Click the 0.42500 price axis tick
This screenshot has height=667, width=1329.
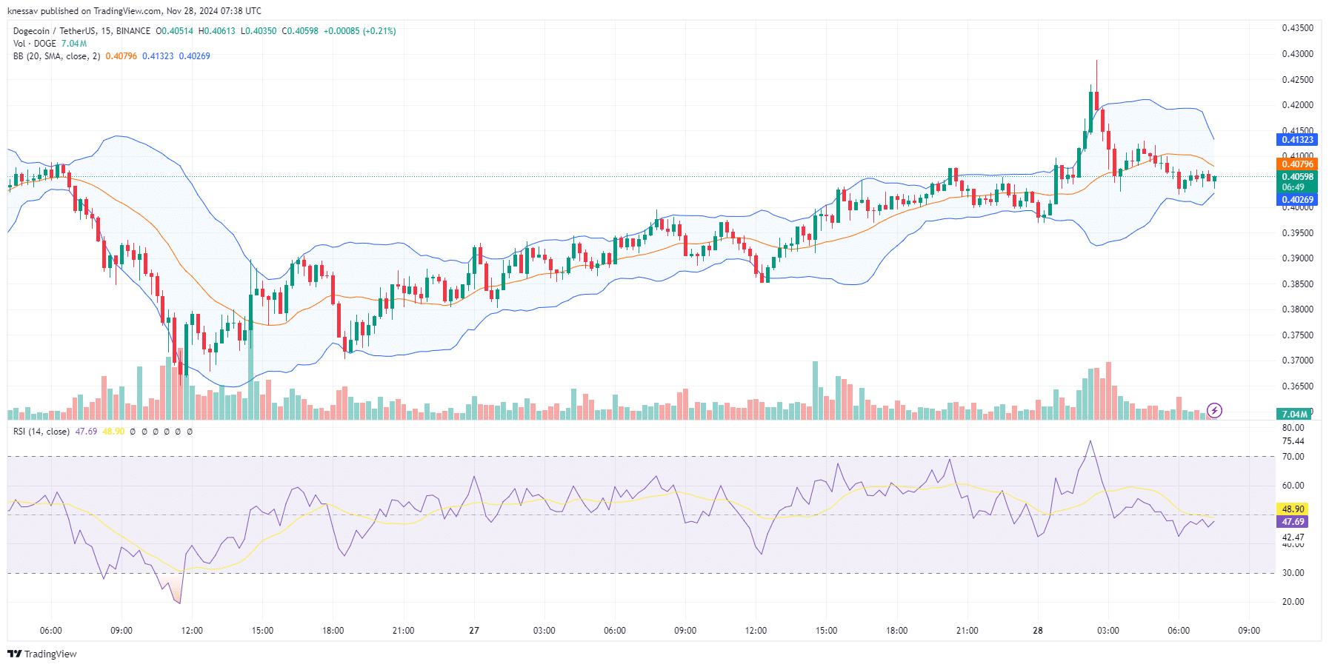pos(1297,80)
